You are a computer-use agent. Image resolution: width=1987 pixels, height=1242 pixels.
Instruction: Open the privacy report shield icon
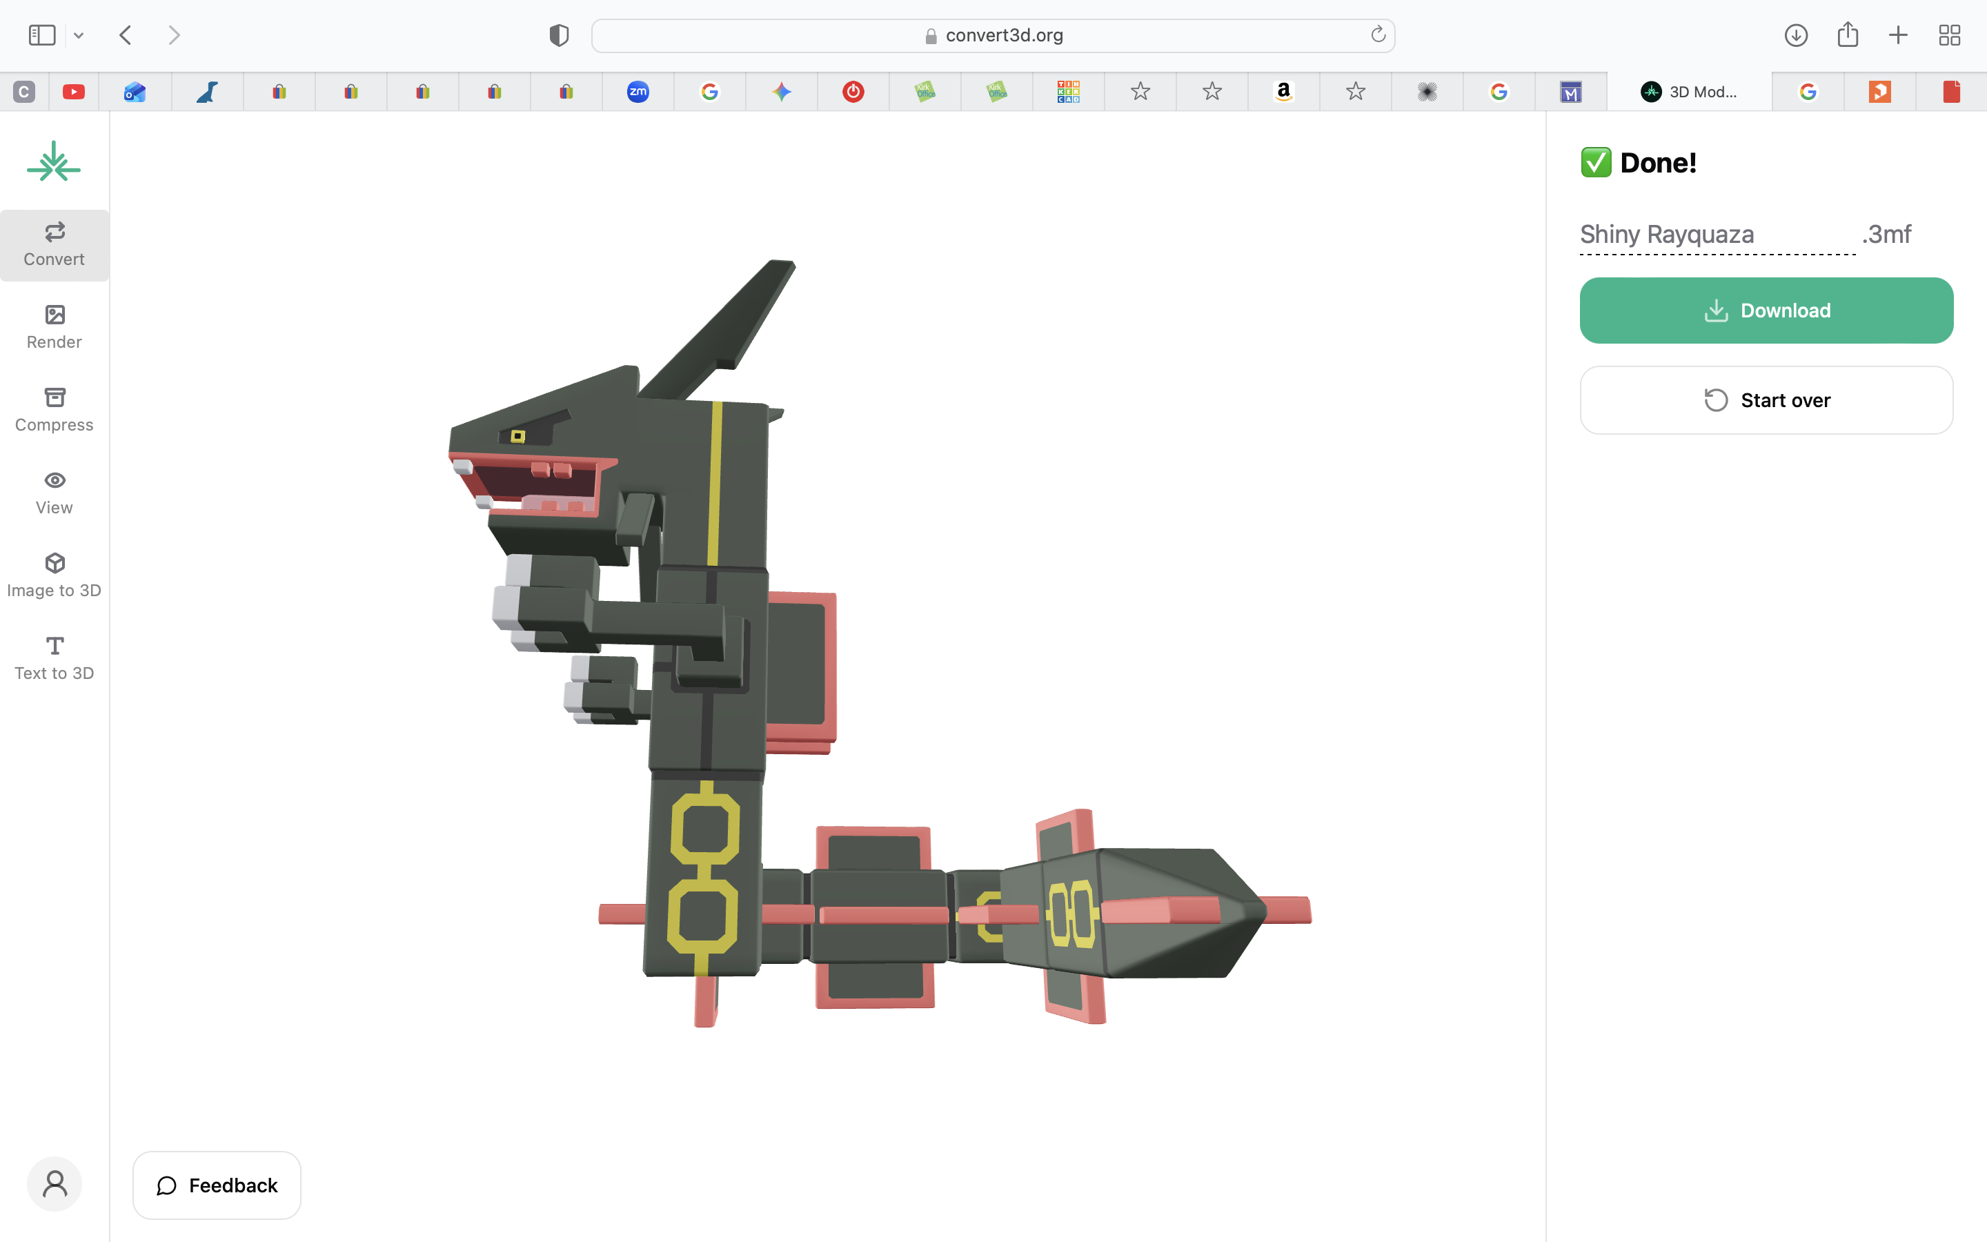coord(559,35)
